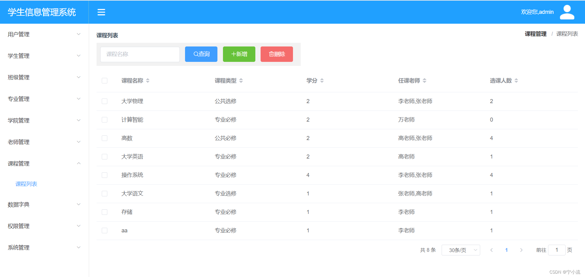
Task: Expand the 老师管理 menu chevron
Action: 79,142
